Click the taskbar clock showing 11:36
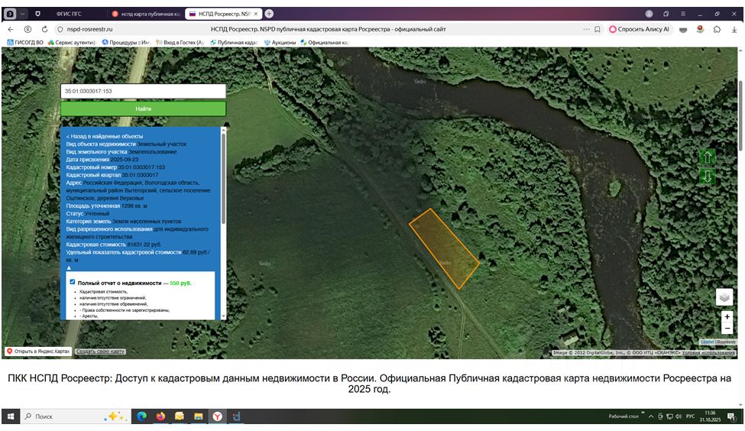This screenshot has width=745, height=431. tap(710, 416)
